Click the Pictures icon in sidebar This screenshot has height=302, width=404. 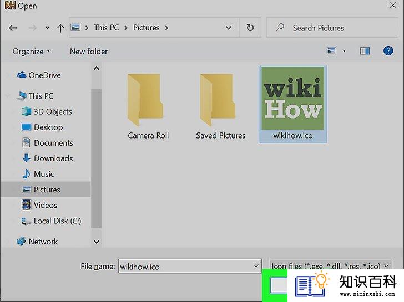coord(26,190)
